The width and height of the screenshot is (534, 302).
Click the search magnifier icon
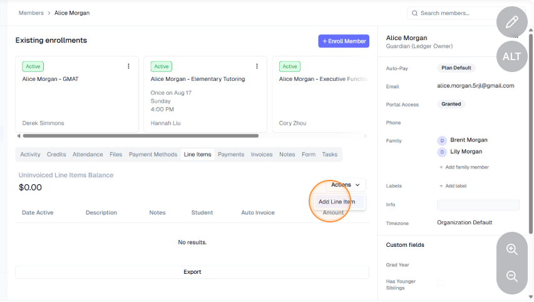tap(414, 13)
